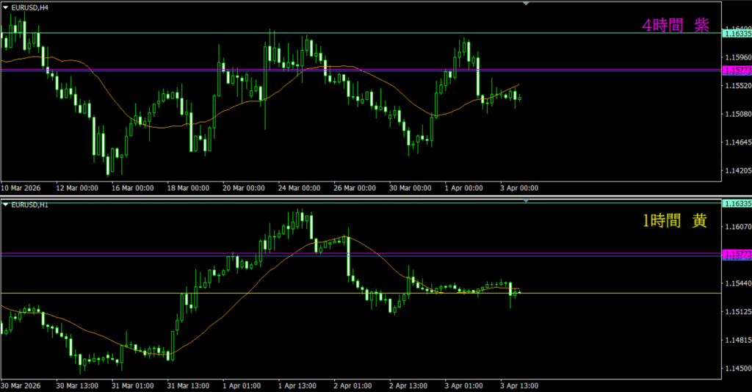Click the yellow '1時間 黄' text label
This screenshot has height=392, width=752.
[675, 221]
